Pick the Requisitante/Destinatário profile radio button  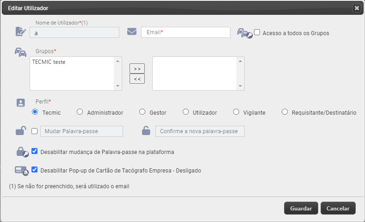[x=285, y=112]
